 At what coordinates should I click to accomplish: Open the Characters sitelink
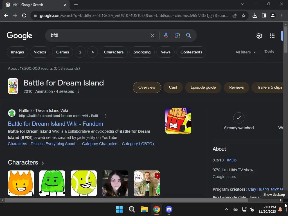click(17, 144)
